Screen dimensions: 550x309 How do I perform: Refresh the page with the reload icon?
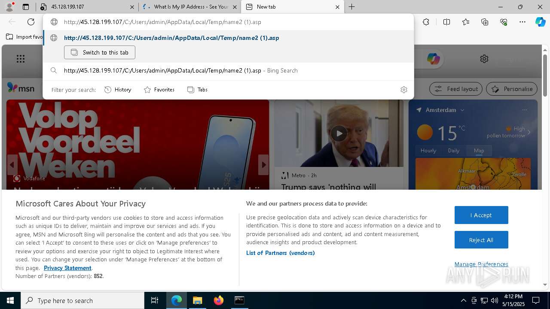(31, 22)
